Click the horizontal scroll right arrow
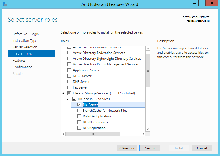This screenshot has height=156, width=220. click(143, 134)
